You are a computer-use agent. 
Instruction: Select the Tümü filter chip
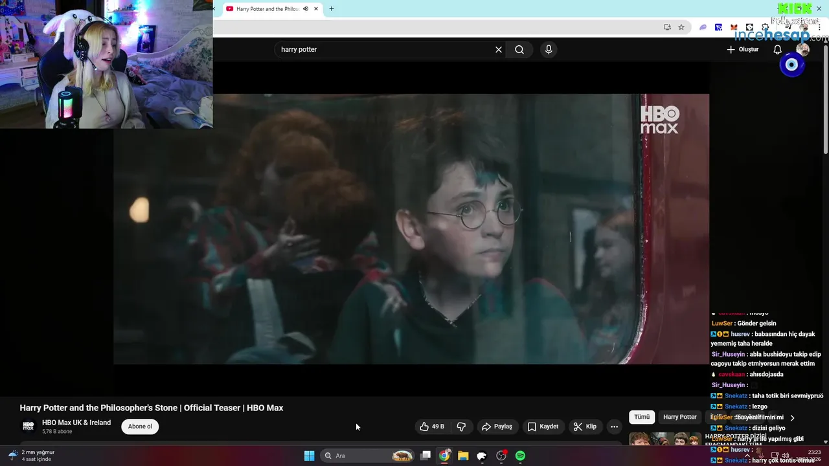coord(642,417)
